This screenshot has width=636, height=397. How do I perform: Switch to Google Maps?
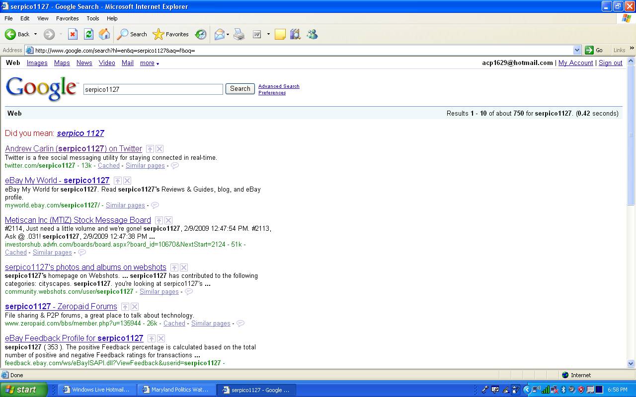(x=62, y=63)
